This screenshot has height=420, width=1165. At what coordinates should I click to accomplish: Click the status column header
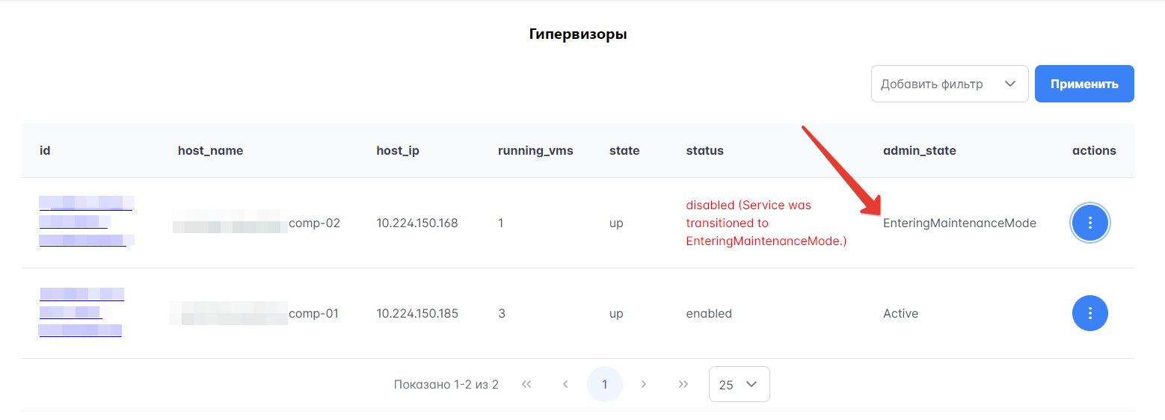tap(704, 150)
